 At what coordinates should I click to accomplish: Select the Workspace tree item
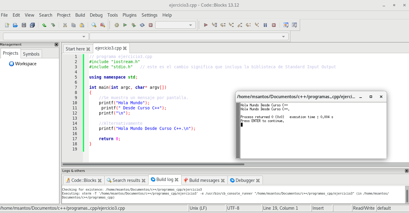26,64
